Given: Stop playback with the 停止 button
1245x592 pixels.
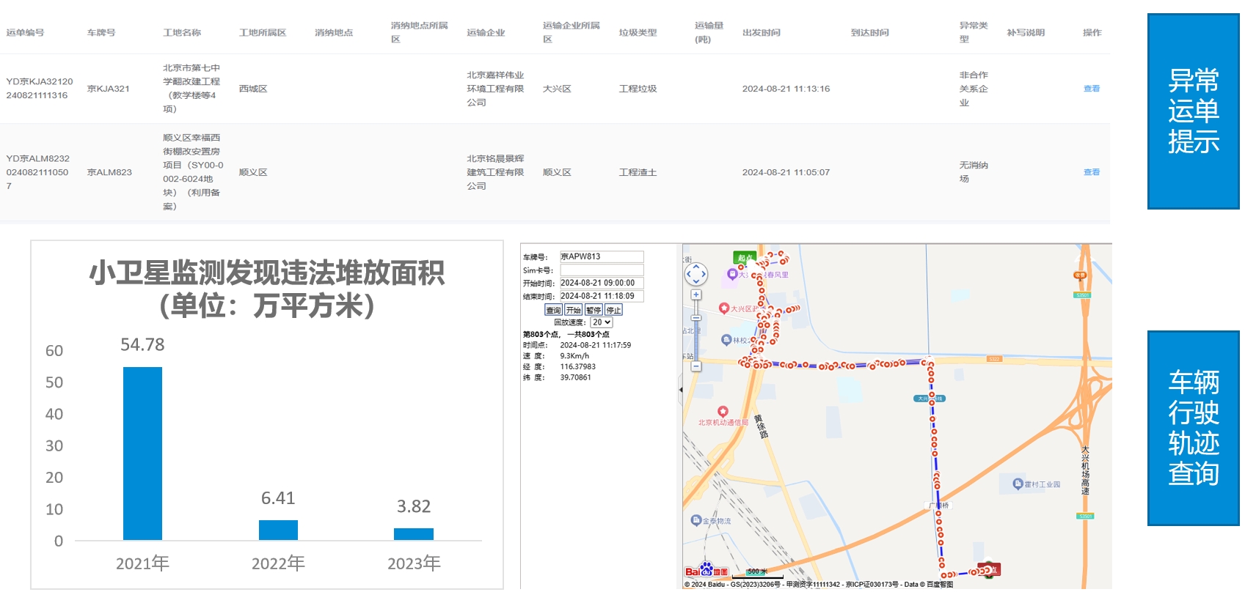Looking at the screenshot, I should click(x=613, y=310).
